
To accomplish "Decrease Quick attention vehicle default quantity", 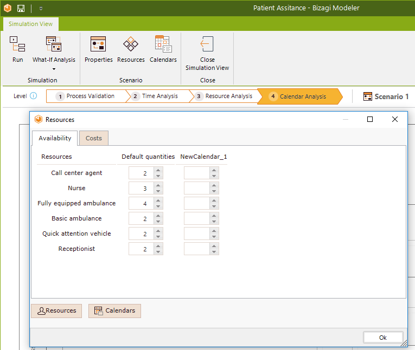I will 158,237.
